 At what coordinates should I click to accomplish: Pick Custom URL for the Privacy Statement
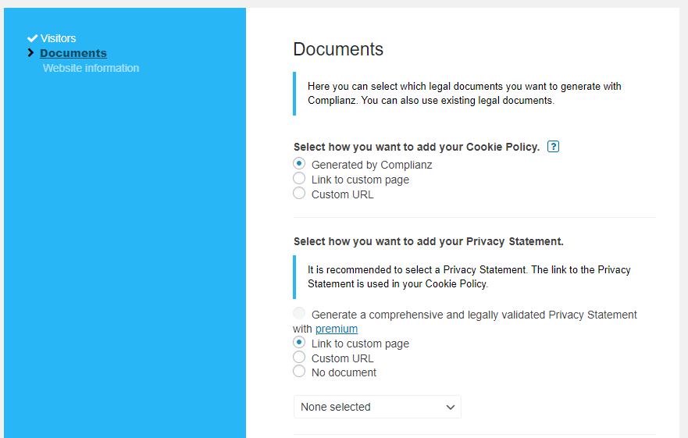pos(299,358)
